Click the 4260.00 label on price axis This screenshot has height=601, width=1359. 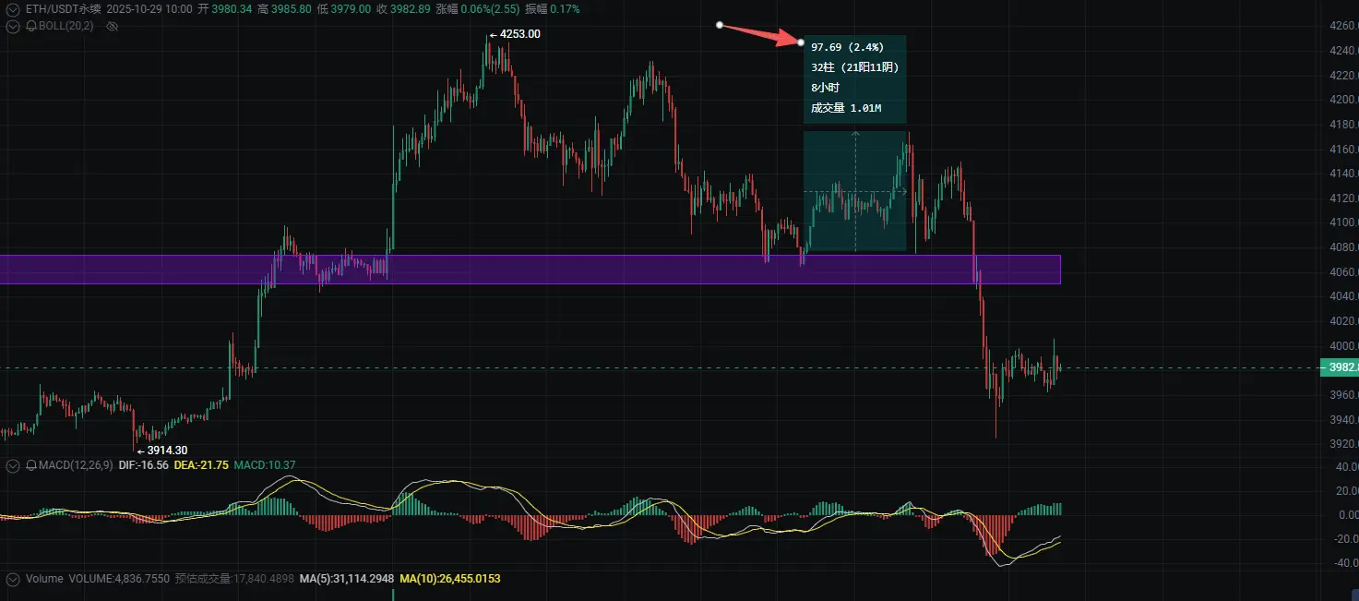(1343, 26)
